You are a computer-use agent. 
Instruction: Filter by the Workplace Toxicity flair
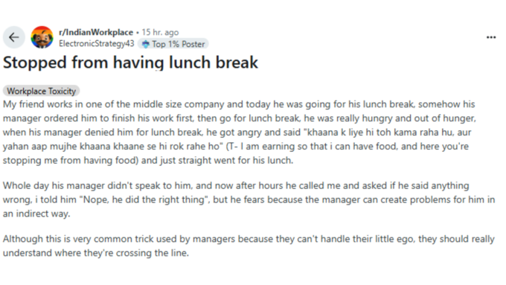coord(42,91)
